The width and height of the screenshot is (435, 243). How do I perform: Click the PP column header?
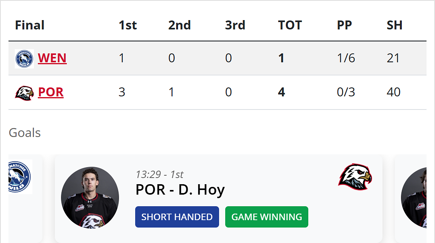click(344, 25)
